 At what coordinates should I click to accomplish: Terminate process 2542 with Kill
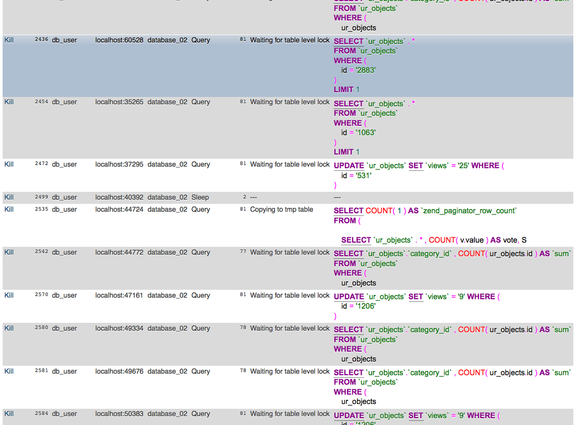(9, 253)
